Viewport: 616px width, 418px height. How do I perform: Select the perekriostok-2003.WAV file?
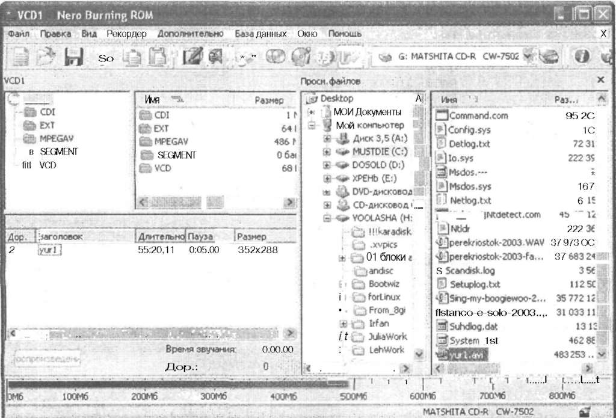(x=496, y=242)
